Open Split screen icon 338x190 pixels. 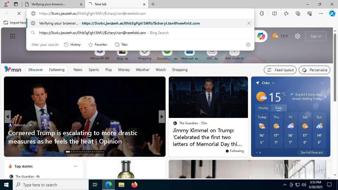274,13
